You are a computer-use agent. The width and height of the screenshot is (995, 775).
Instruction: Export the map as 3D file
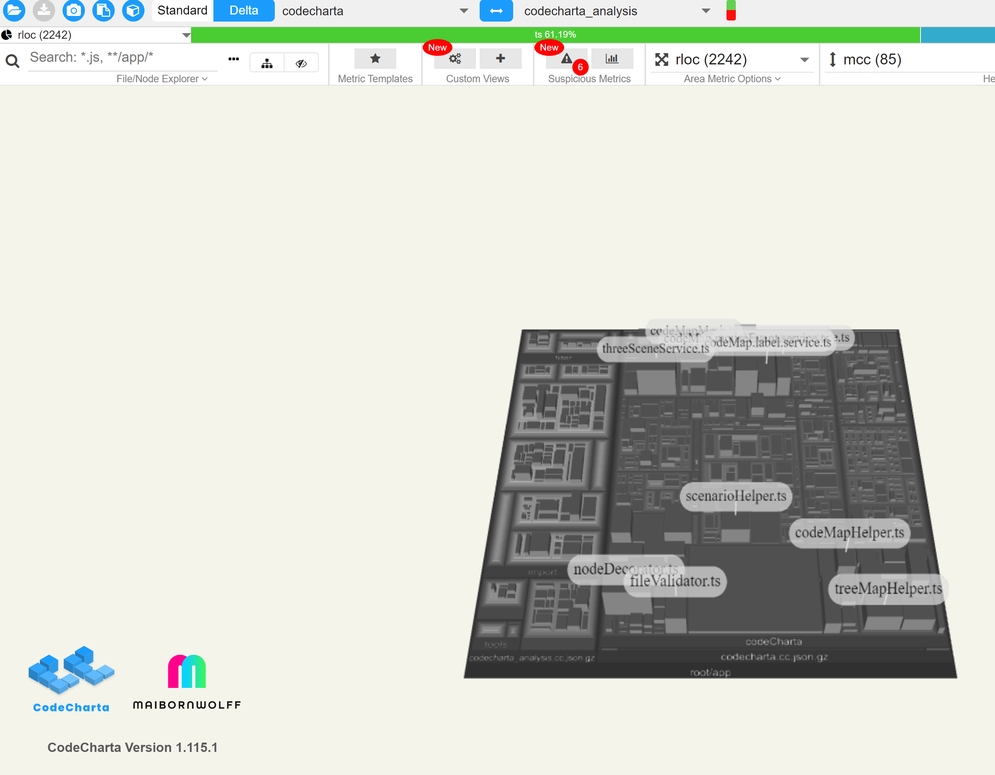click(133, 11)
